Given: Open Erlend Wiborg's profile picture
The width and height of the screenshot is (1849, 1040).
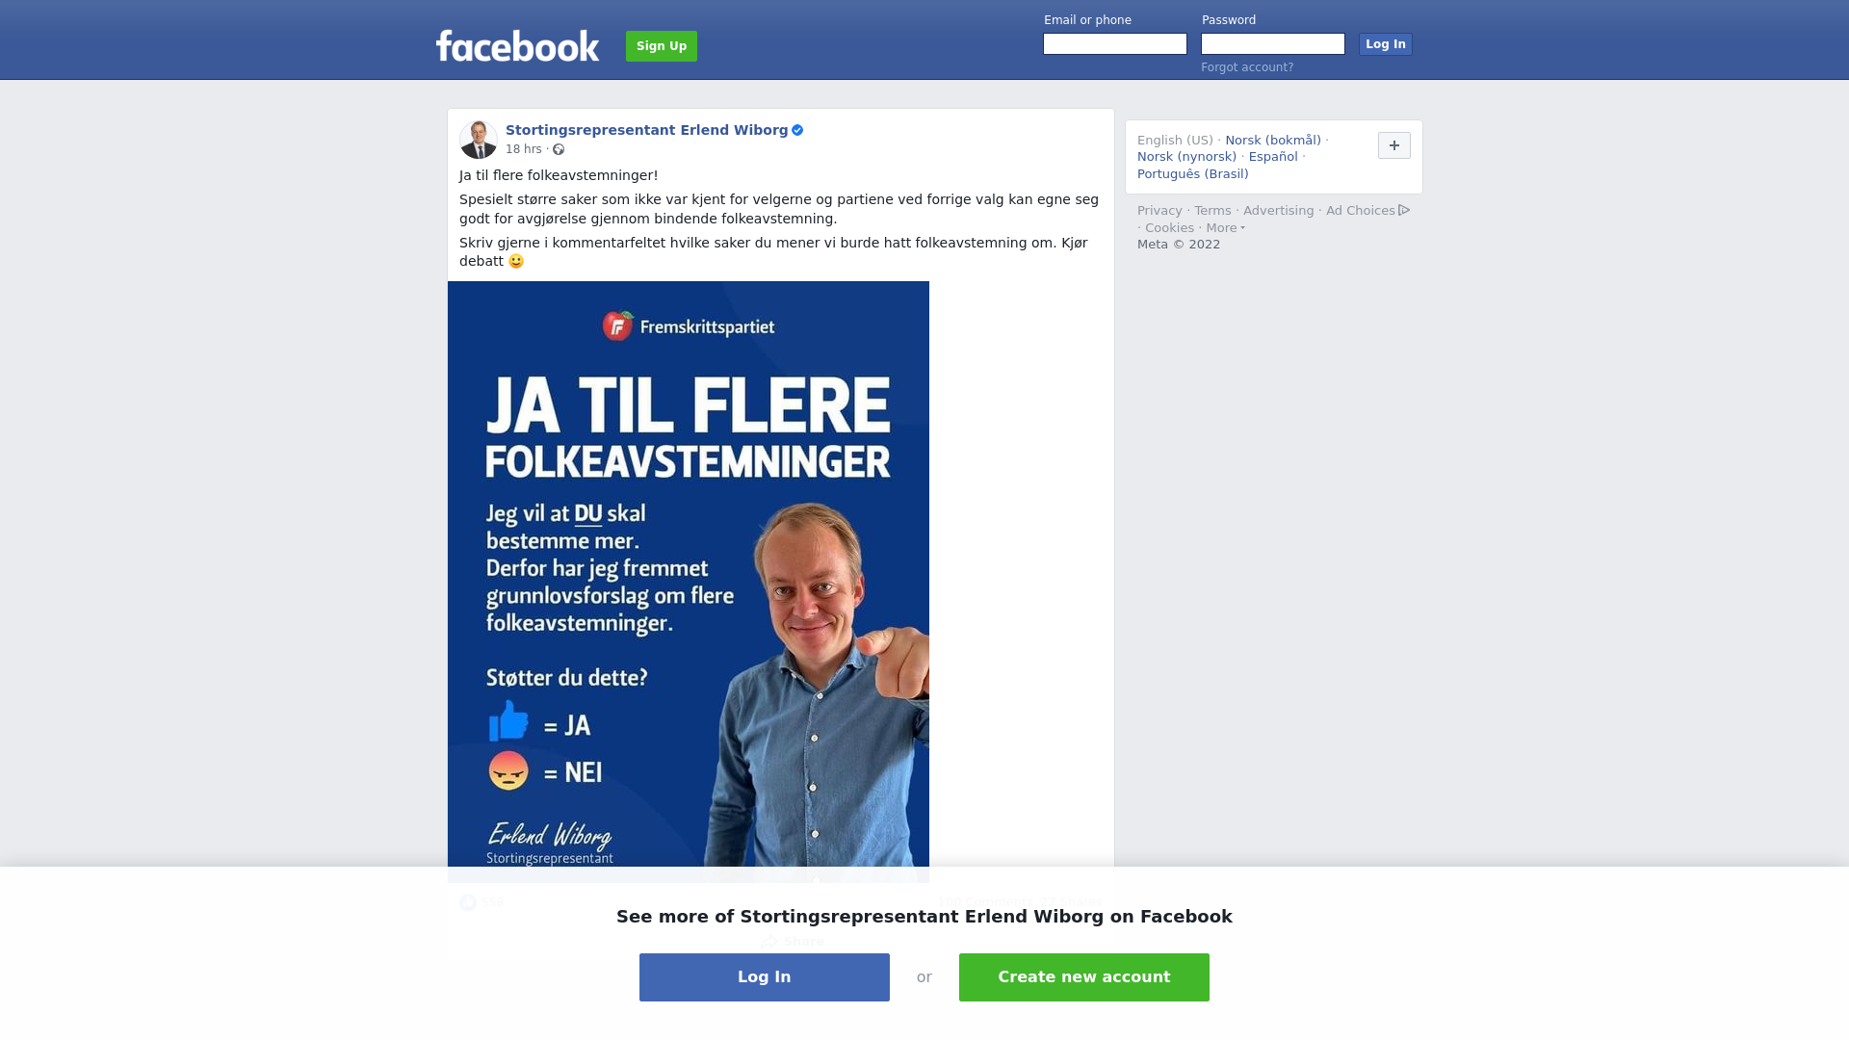Looking at the screenshot, I should click(479, 140).
